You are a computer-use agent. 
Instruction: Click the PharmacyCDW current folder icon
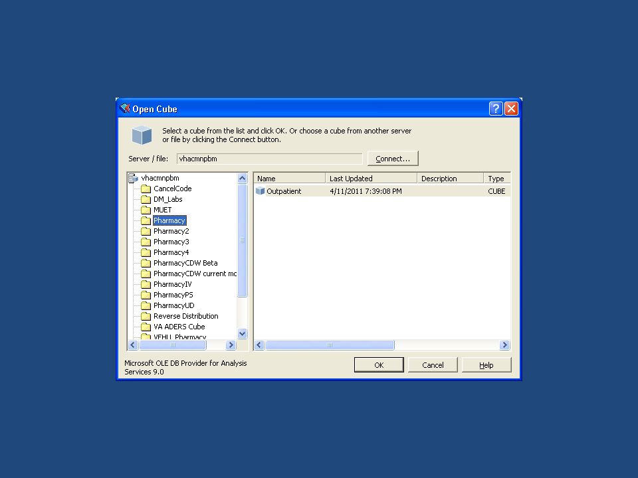[x=146, y=274]
